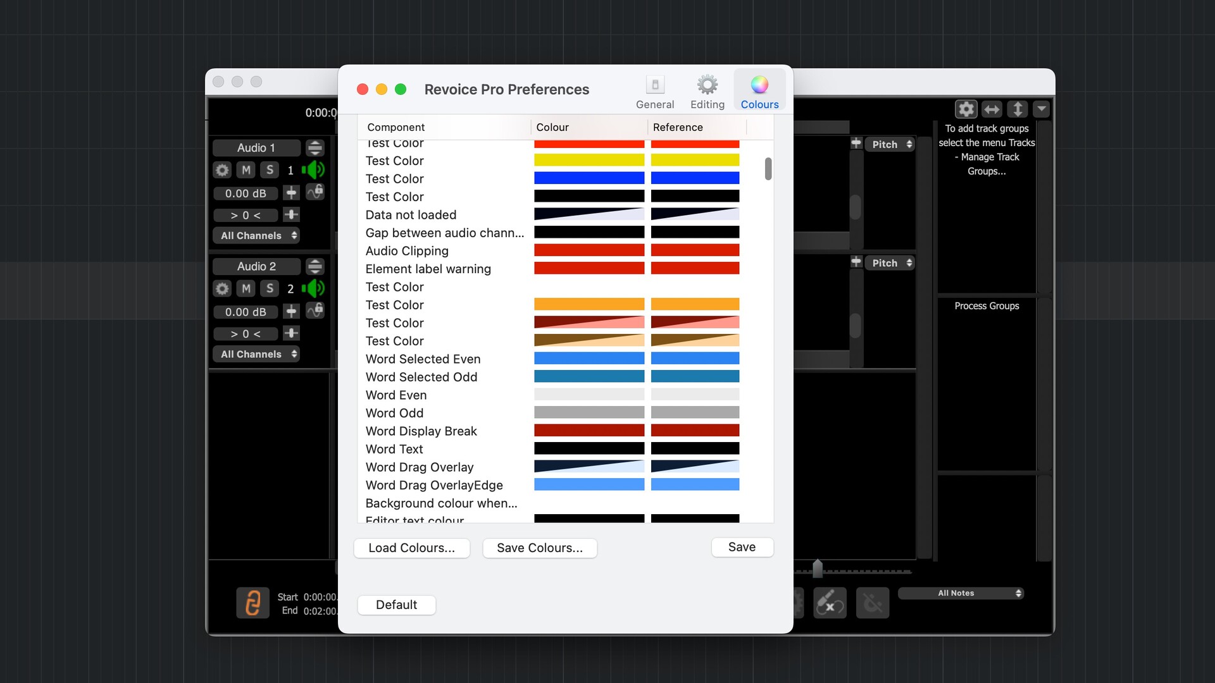Click Audio 1 green speaker icon
The image size is (1215, 683).
tap(313, 169)
